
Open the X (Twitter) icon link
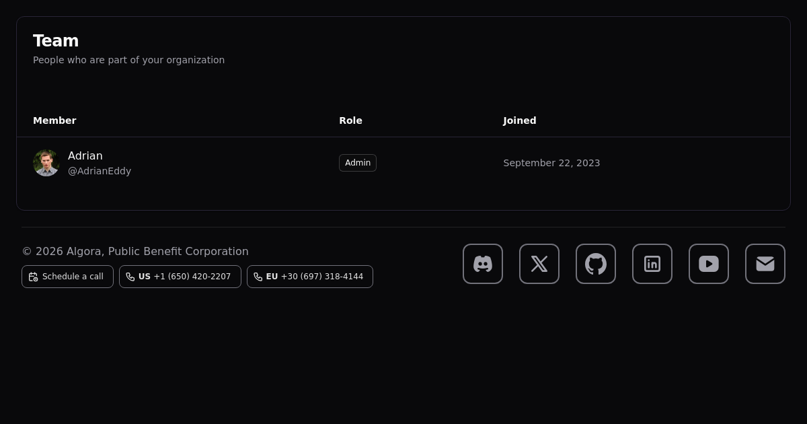[539, 264]
